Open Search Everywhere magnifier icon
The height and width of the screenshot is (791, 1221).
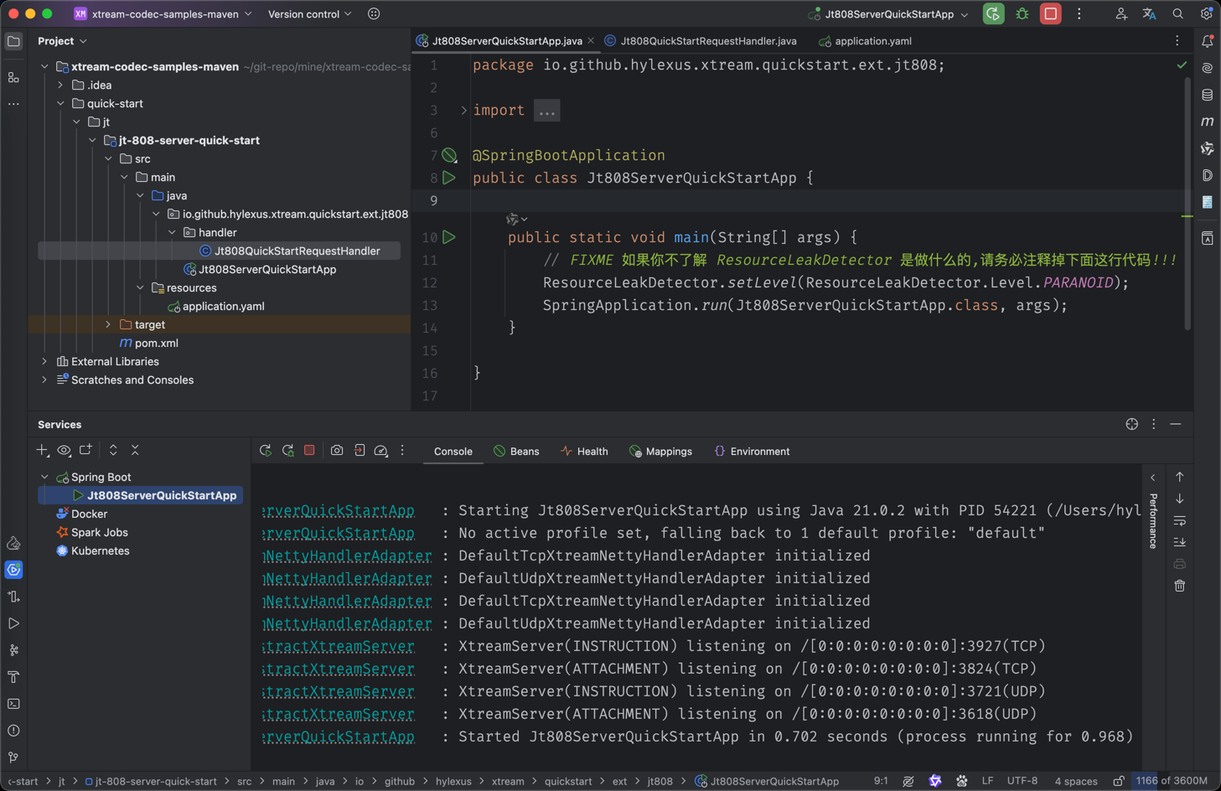(x=1178, y=14)
